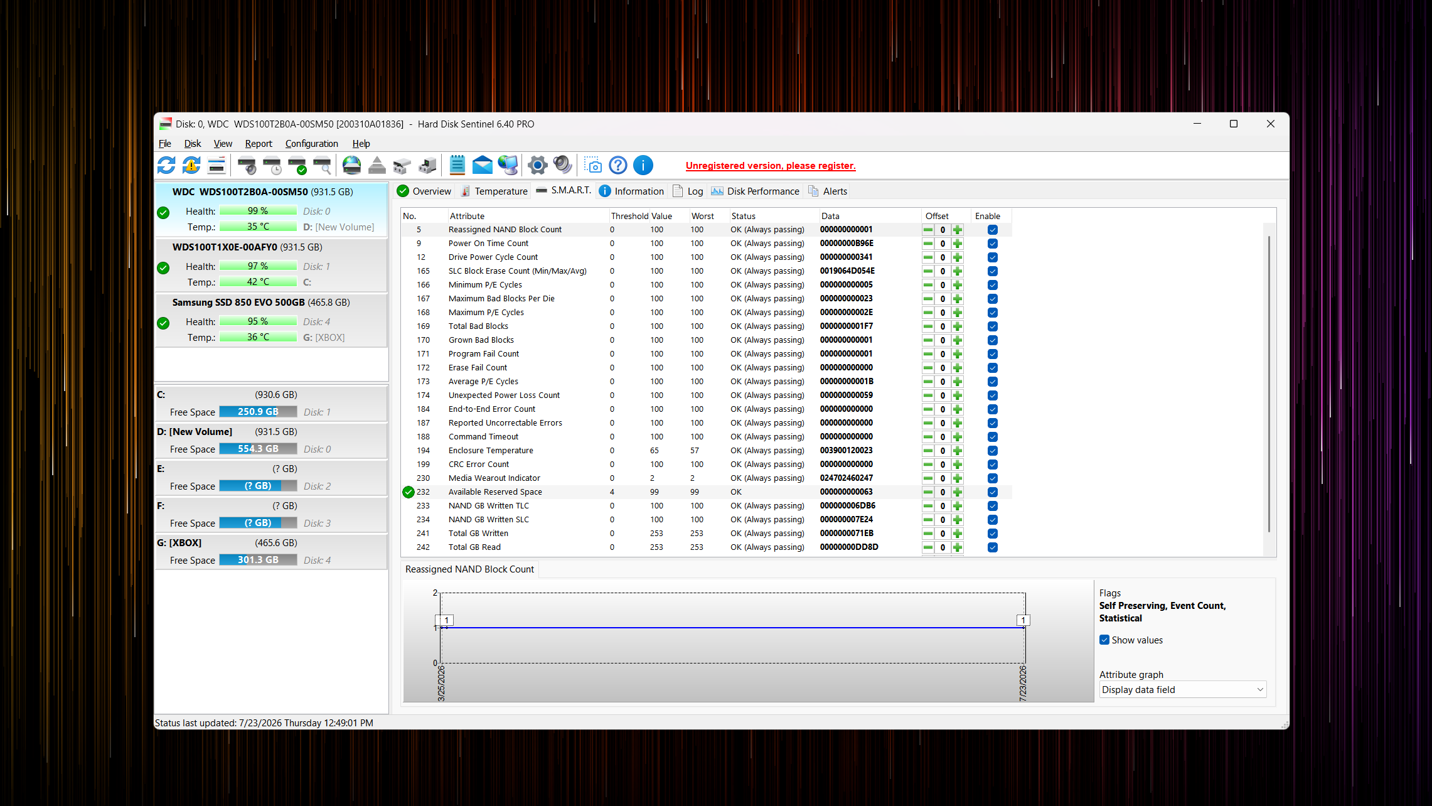Click minus offset for Total GB Written

[x=928, y=534]
